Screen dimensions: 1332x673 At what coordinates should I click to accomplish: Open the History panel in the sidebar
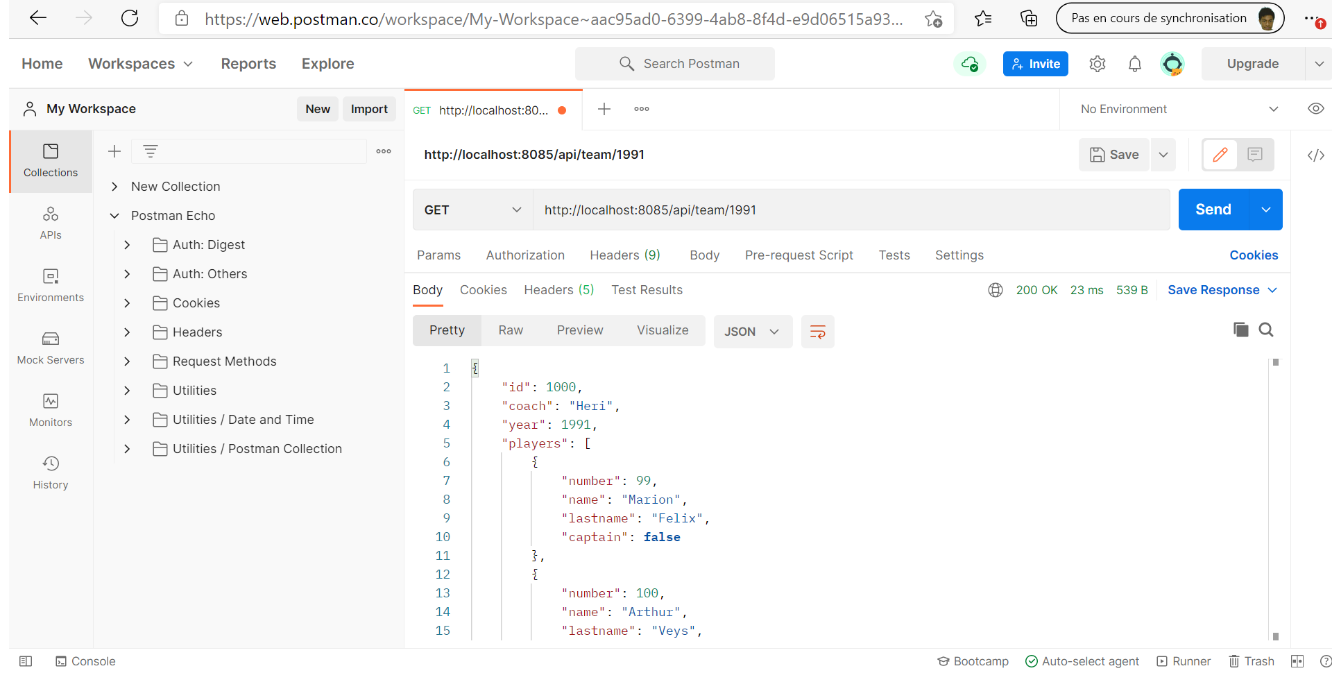(x=50, y=472)
